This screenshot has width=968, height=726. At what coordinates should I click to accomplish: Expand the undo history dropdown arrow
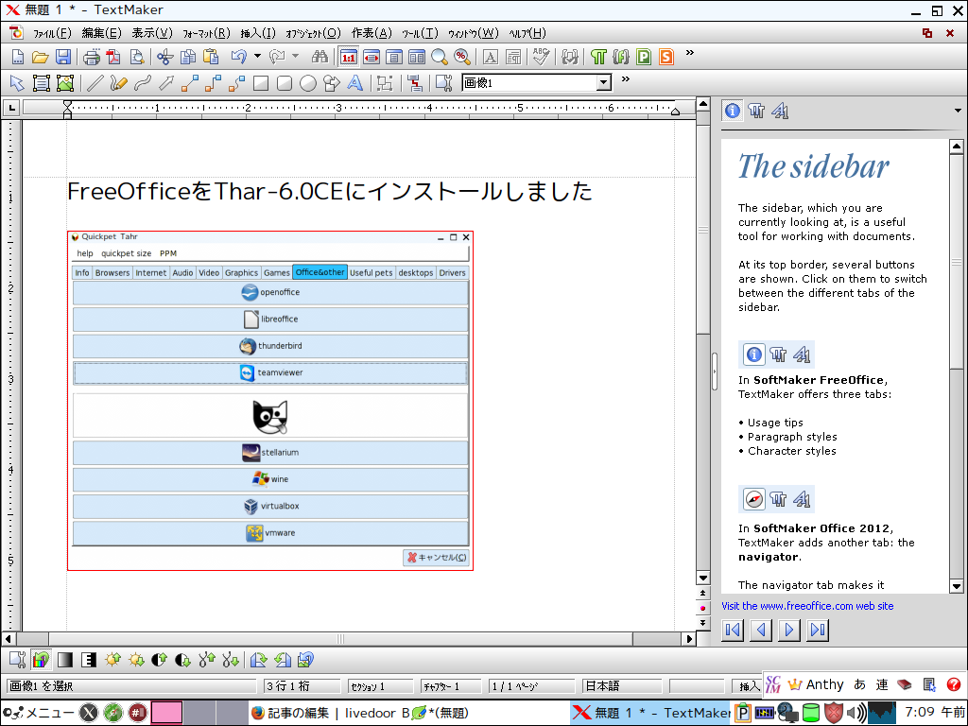pyautogui.click(x=257, y=57)
